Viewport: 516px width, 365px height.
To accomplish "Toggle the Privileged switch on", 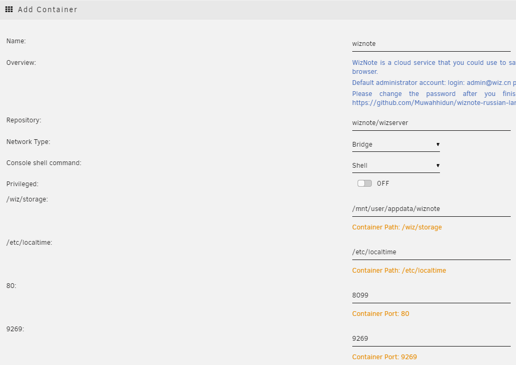I will pyautogui.click(x=364, y=184).
